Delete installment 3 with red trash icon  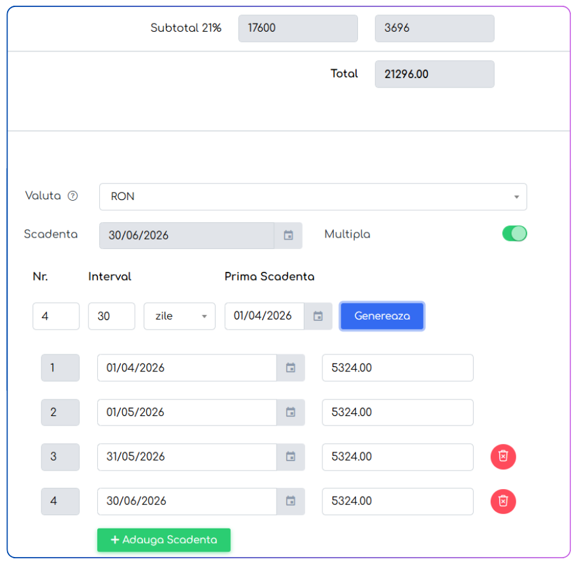(x=504, y=457)
